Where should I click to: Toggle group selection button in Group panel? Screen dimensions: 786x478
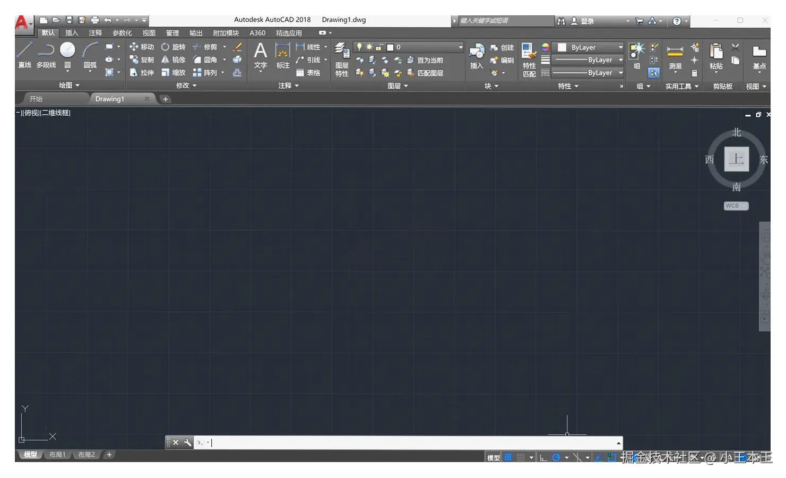point(654,73)
